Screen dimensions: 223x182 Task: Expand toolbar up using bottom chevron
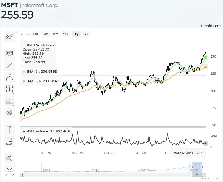pyautogui.click(x=7, y=175)
